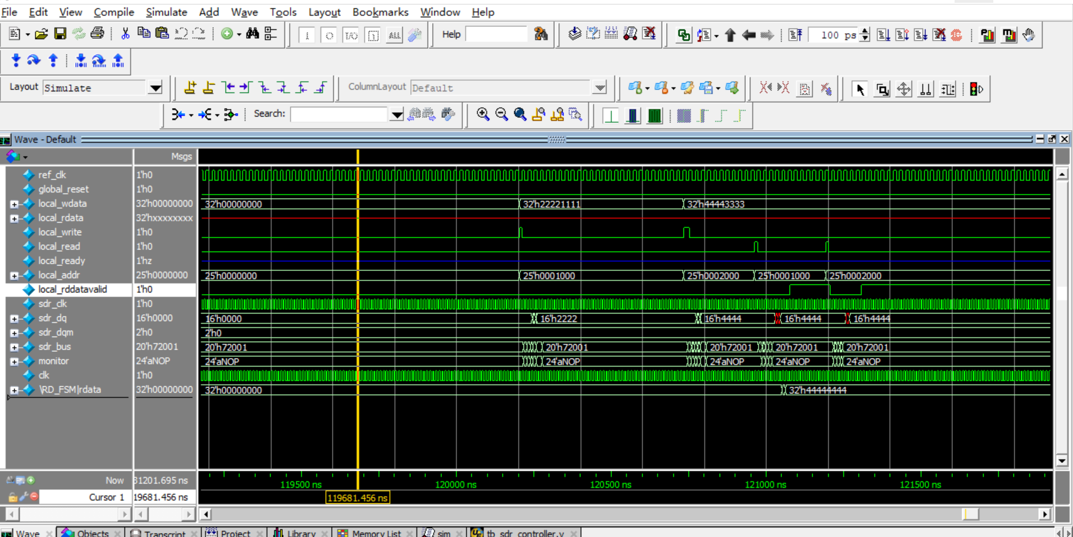Screen dimensions: 1073x537
Task: Click the Step Over curved arrow icon
Action: click(x=34, y=61)
